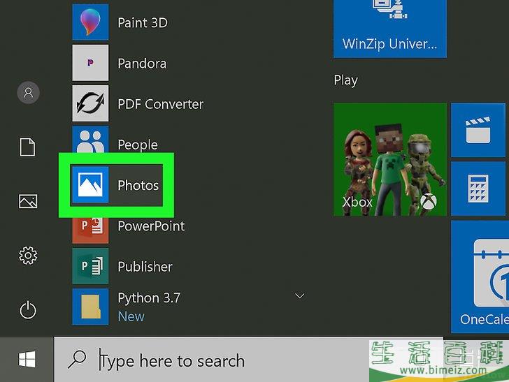Open Settings gear icon

28,256
